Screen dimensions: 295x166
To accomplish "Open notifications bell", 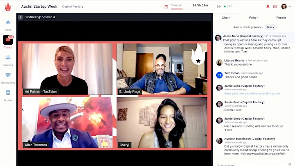I will (268, 7).
